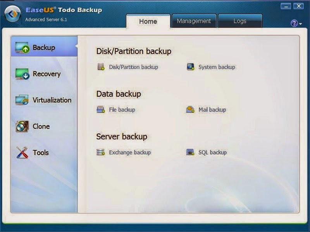310x232 pixels.
Task: Select Clone label in the sidebar
Action: (41, 126)
